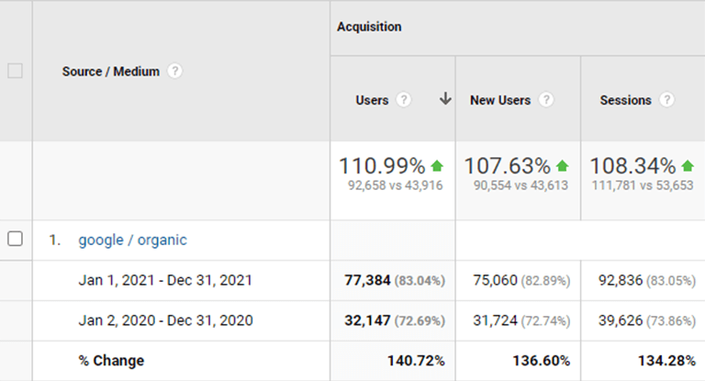Screen dimensions: 705x381
Task: Click the Source / Medium column header
Action: pos(110,72)
